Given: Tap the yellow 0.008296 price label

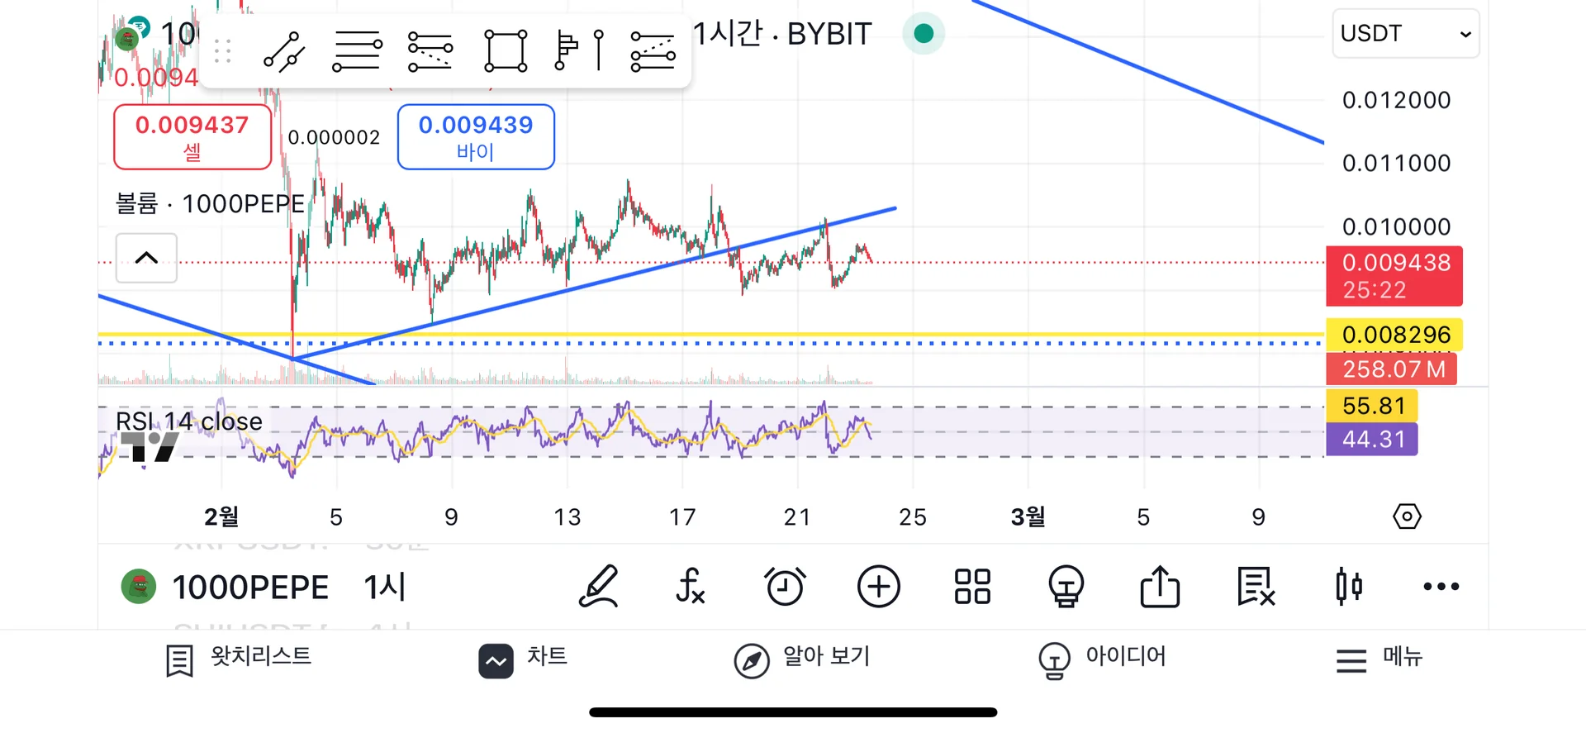Looking at the screenshot, I should click(x=1394, y=335).
